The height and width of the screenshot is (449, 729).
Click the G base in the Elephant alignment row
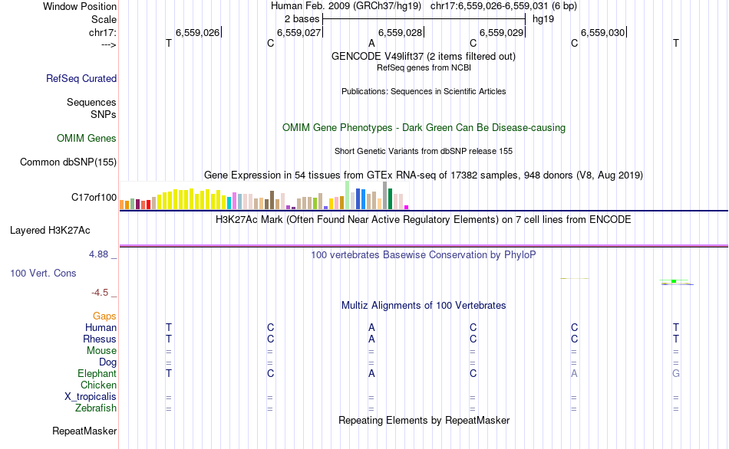click(676, 374)
